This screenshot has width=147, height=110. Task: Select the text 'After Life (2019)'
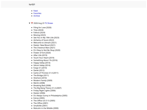point(40,55)
